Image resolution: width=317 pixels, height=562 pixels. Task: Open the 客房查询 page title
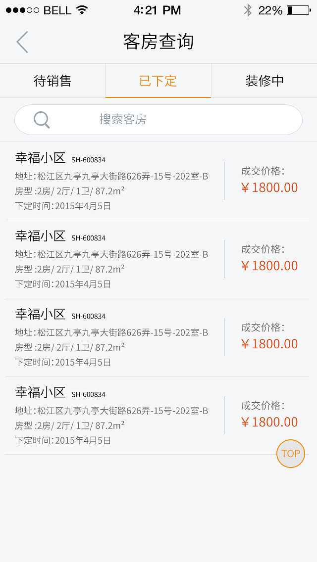tap(158, 42)
